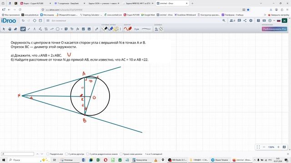
Task: Switch to the JSON tasks browser tab
Action: coord(104,3)
